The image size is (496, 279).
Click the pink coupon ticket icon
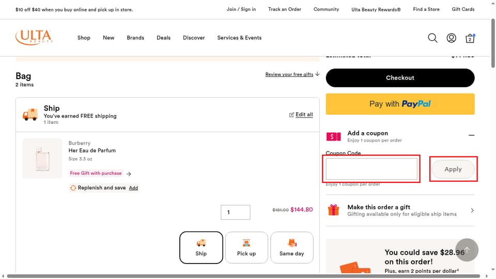pos(333,136)
